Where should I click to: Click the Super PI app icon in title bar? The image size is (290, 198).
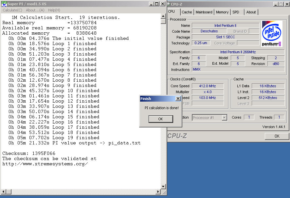(4, 4)
